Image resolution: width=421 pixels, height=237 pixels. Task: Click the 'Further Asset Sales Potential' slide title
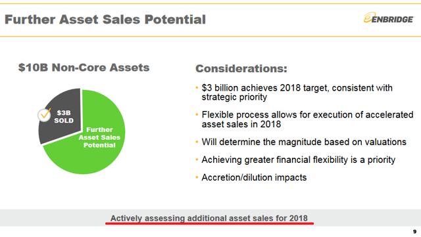pyautogui.click(x=105, y=20)
